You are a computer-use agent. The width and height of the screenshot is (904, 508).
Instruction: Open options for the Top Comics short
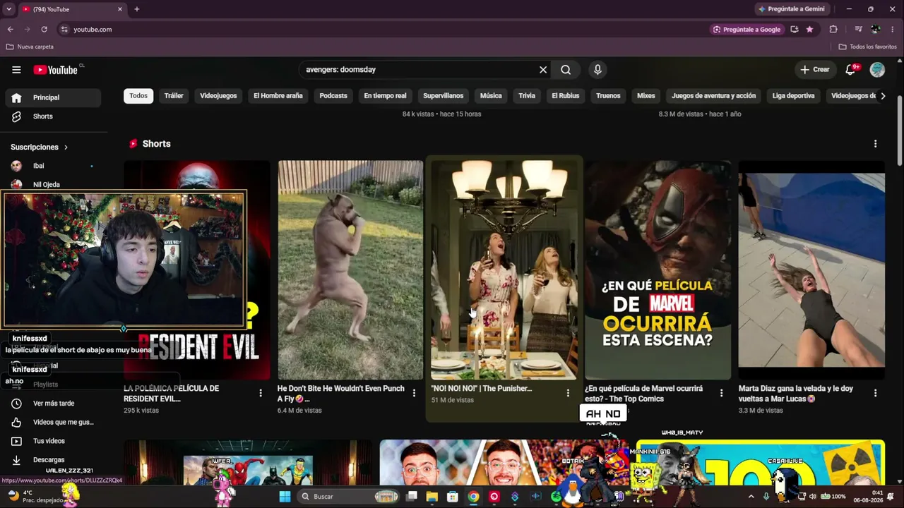(721, 393)
